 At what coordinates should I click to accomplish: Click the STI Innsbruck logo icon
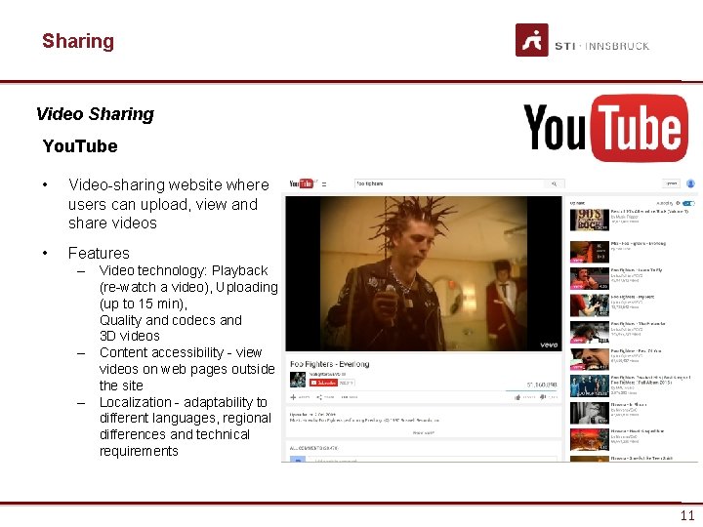[x=532, y=40]
